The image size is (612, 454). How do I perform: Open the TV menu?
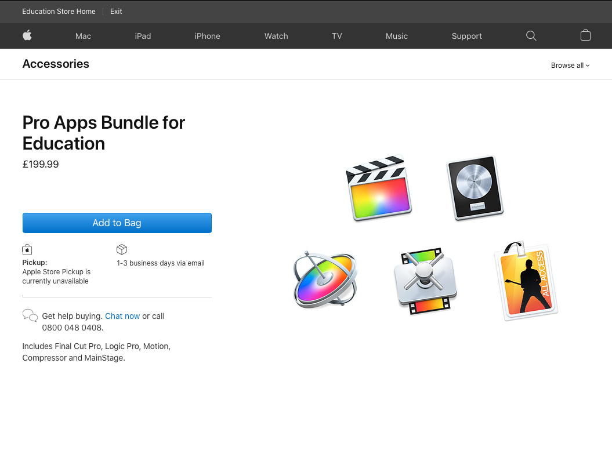coord(337,36)
